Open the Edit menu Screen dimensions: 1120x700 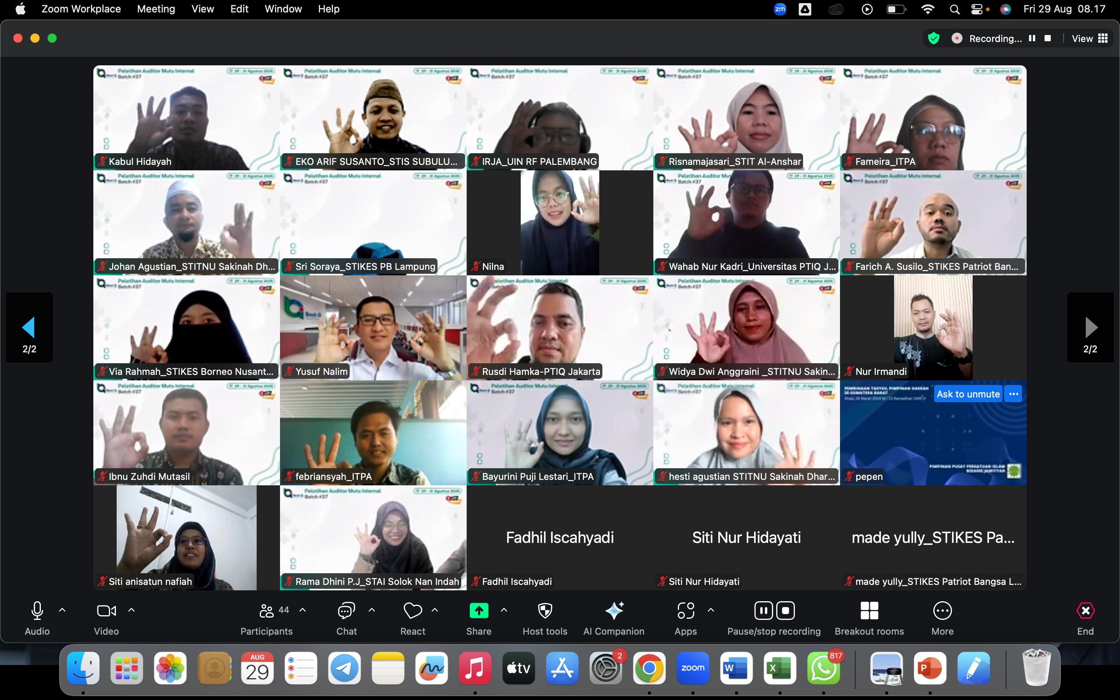(239, 9)
